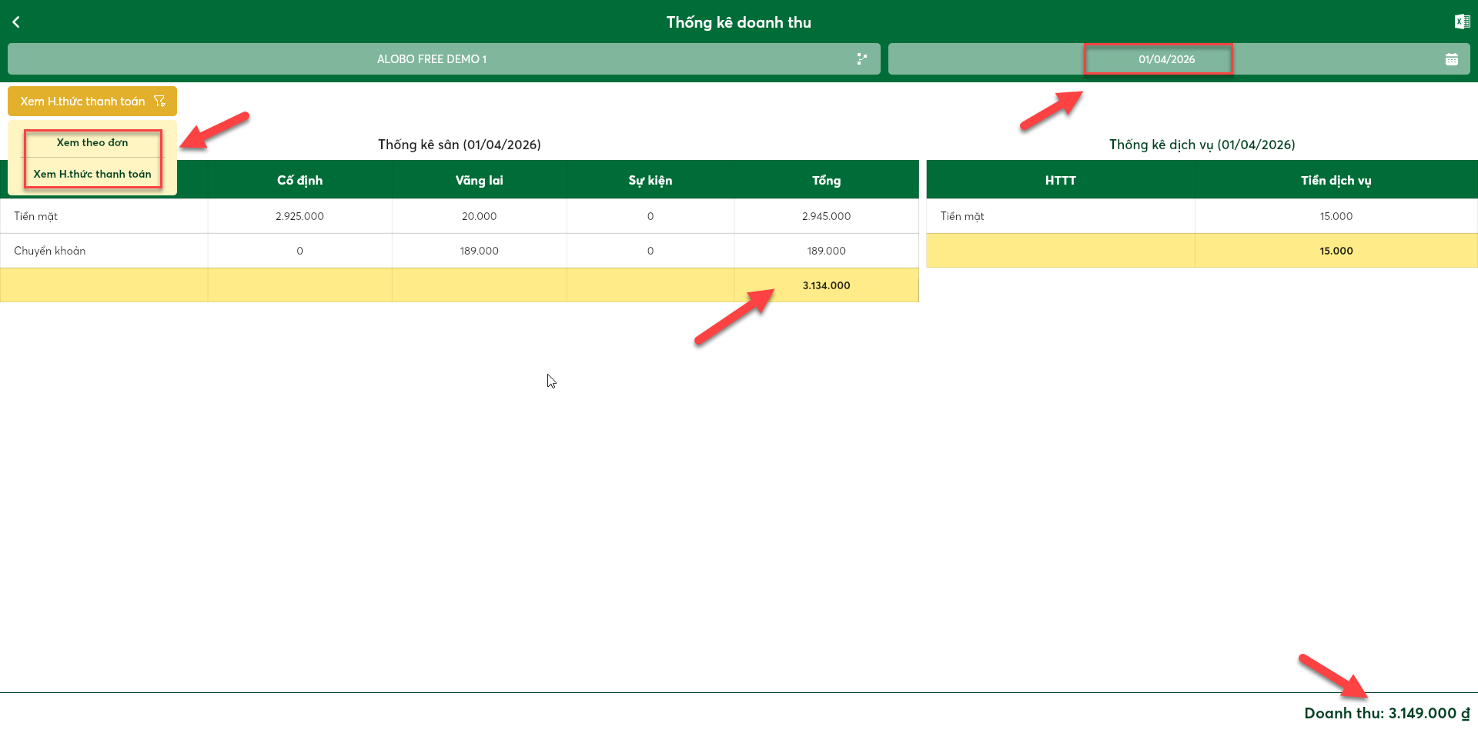1478x733 pixels.
Task: Click the branch switch icon beside ALOBO FREE DEMO 1
Action: pyautogui.click(x=861, y=59)
